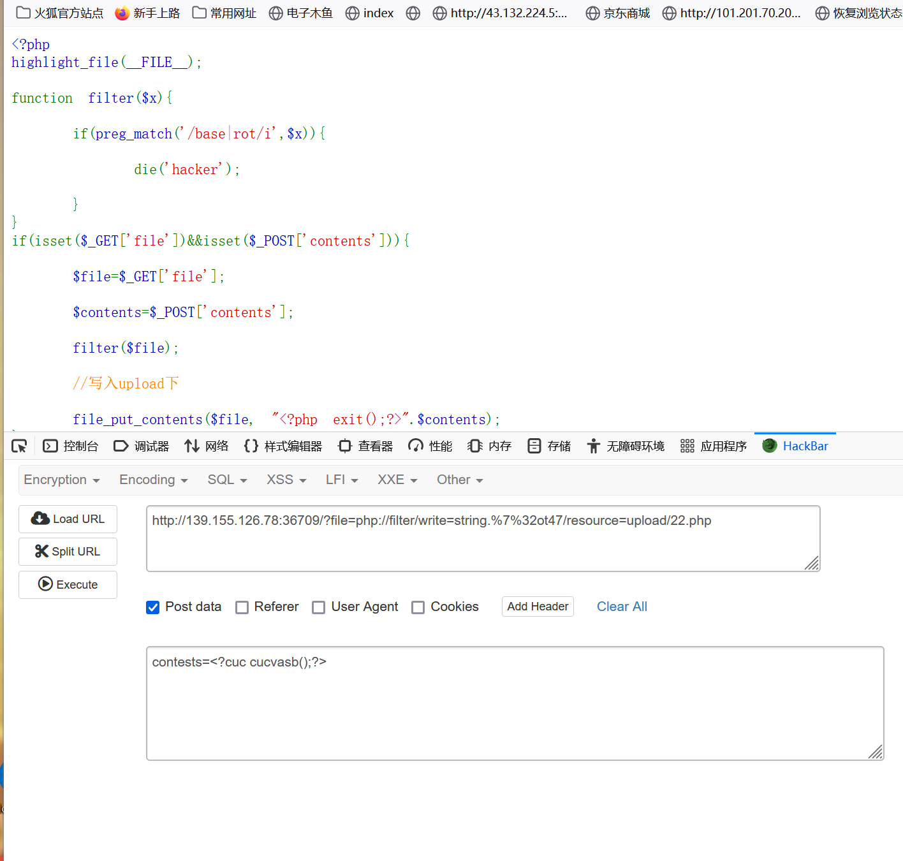Click the Add Header button
Screen dimensions: 903x861
tap(538, 607)
